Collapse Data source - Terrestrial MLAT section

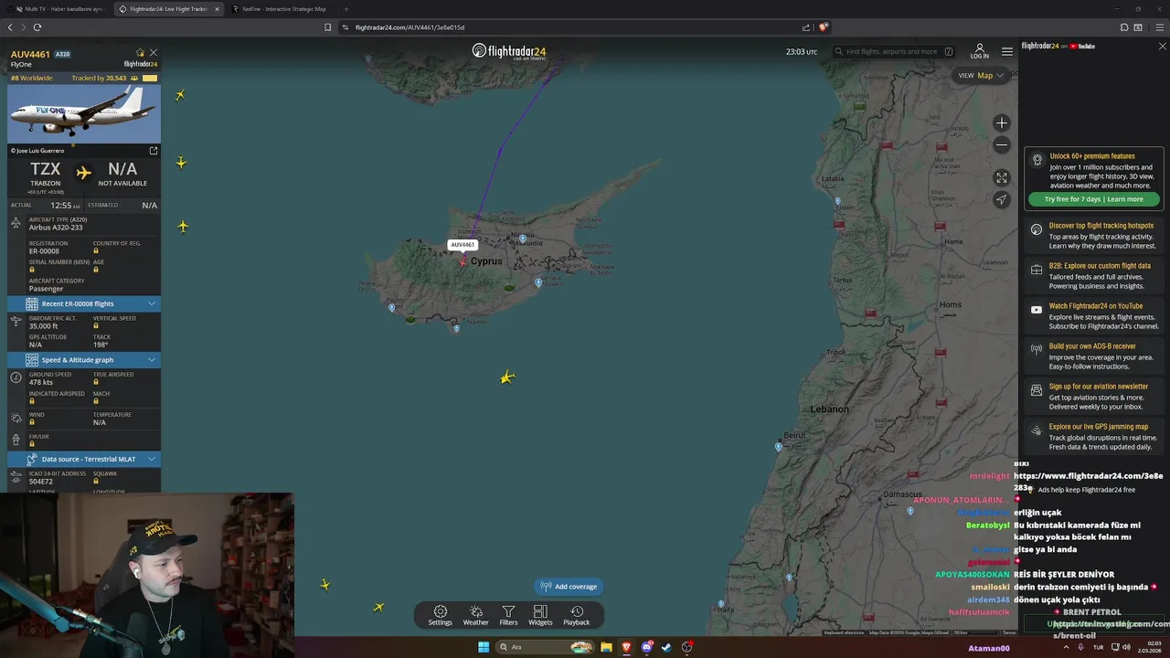tap(84, 459)
